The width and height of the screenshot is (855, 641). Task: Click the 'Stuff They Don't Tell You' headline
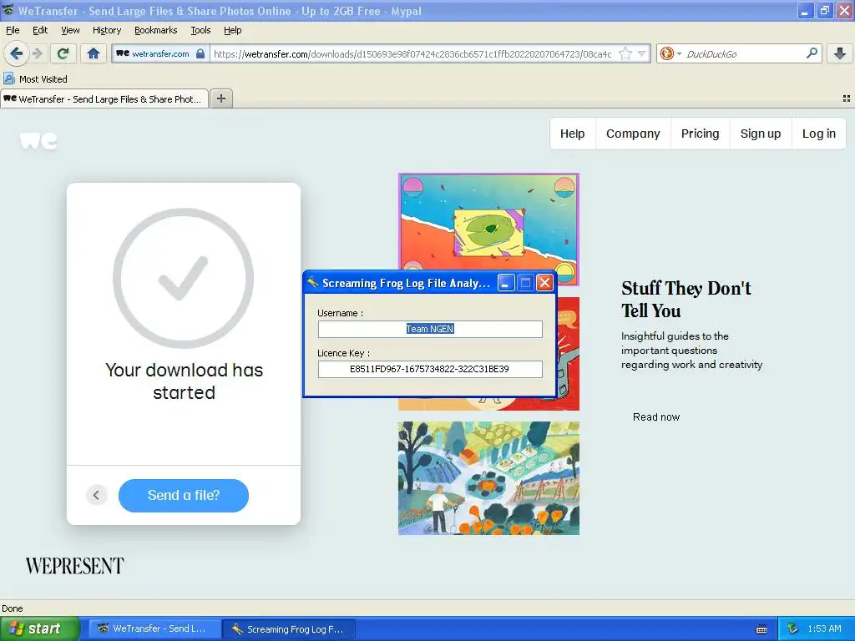coord(686,299)
